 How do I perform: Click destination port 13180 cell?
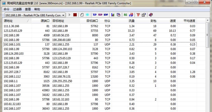coord(94,76)
